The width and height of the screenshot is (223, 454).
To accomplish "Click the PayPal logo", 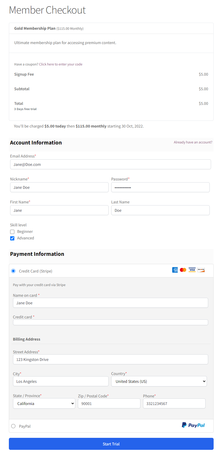I will 193,425.
